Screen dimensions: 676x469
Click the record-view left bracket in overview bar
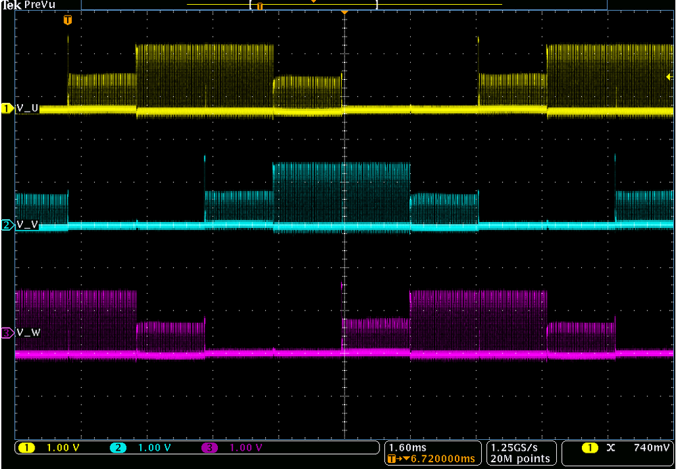tap(250, 5)
